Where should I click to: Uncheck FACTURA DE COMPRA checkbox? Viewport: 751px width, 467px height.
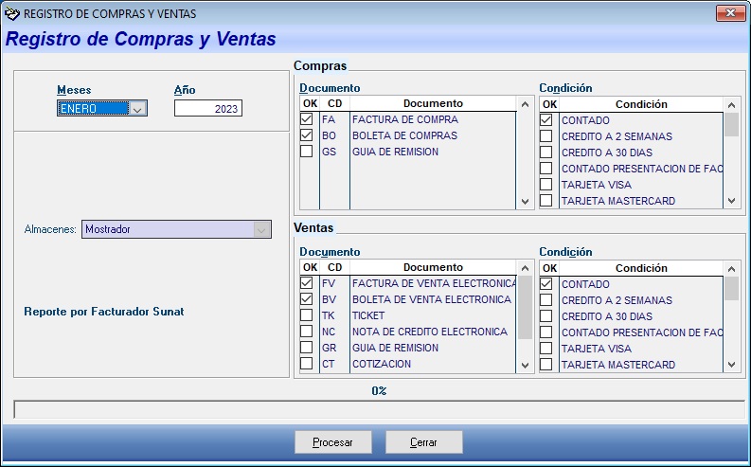(x=307, y=120)
